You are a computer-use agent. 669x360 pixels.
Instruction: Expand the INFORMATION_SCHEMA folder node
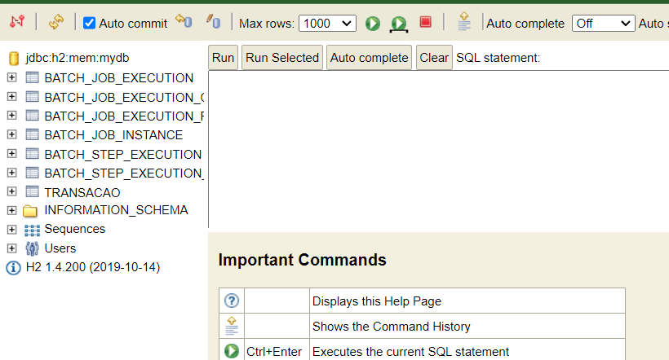11,210
